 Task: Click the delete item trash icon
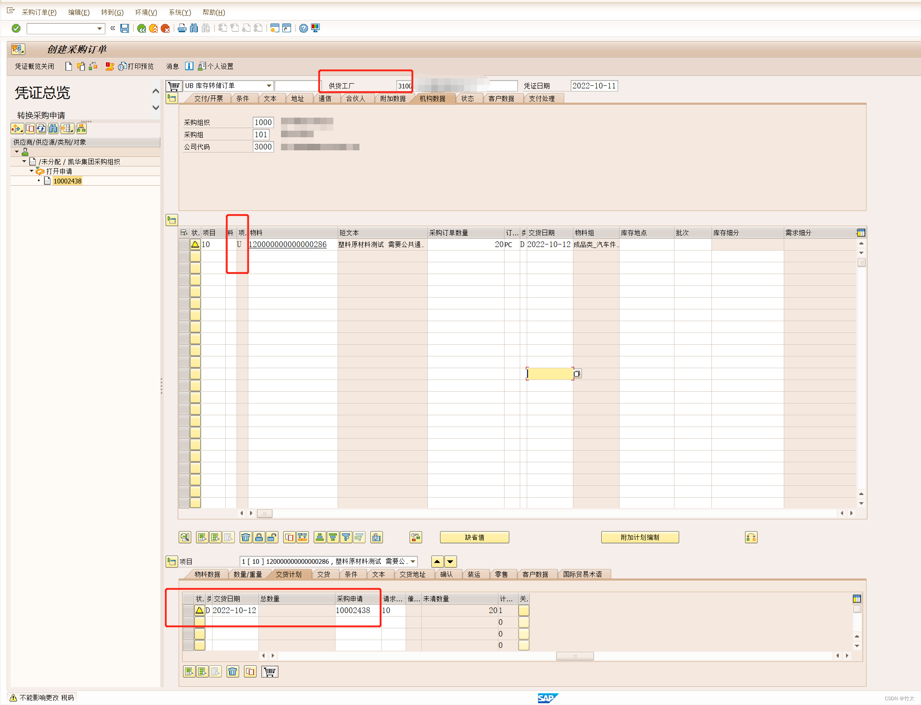[x=246, y=537]
